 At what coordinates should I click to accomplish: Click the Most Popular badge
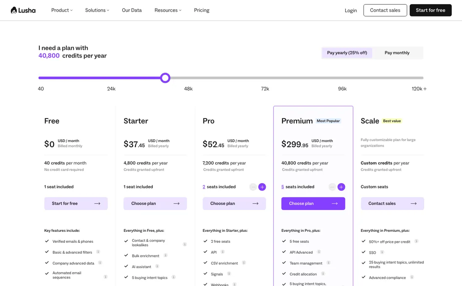click(328, 121)
